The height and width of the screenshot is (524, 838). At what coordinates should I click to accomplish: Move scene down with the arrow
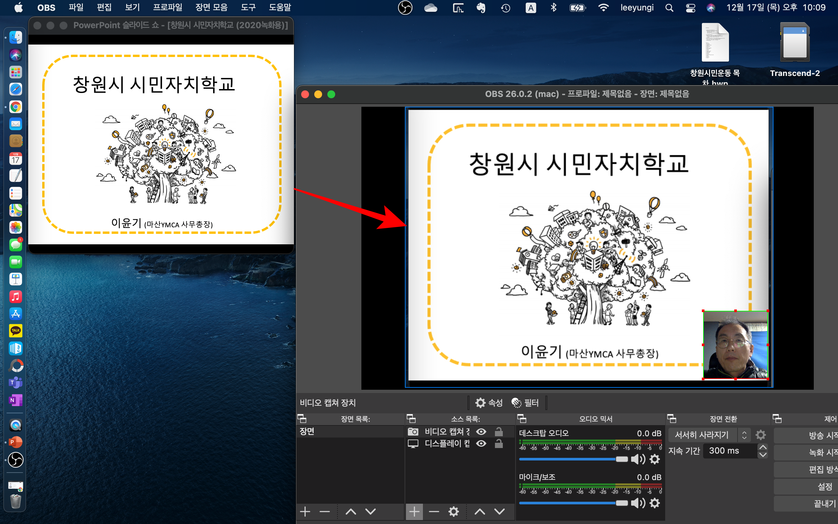tap(371, 512)
